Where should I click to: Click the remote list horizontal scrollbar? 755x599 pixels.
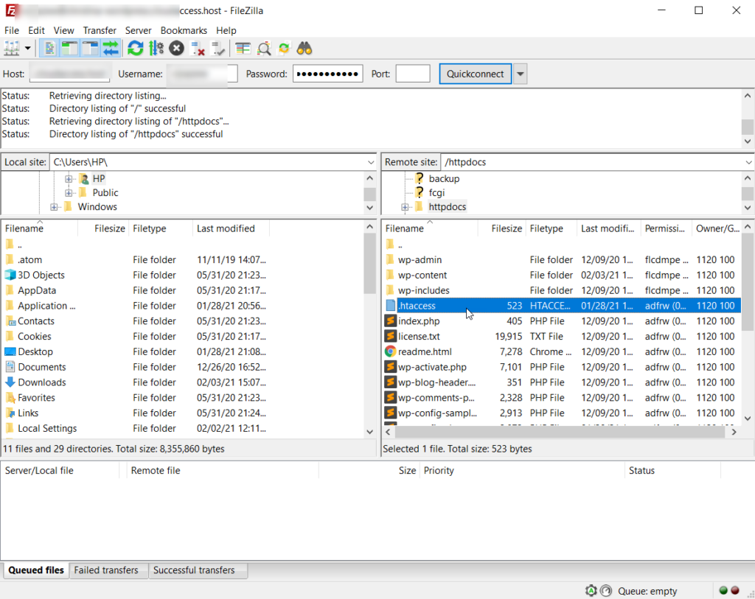(560, 432)
